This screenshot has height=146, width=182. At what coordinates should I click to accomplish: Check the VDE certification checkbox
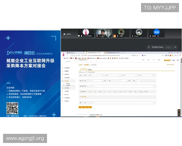coord(98,92)
